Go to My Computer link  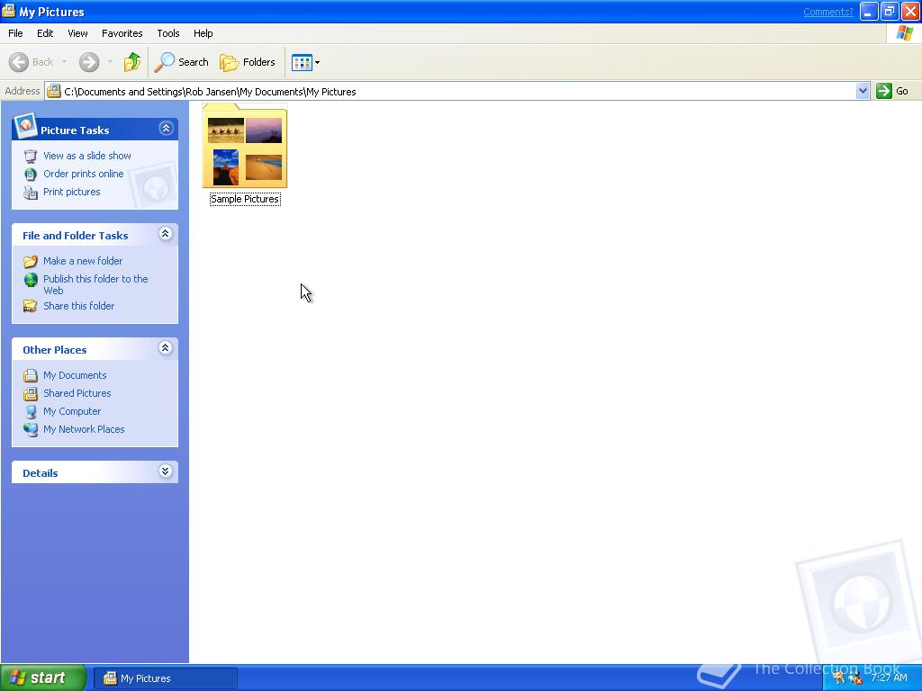coord(72,411)
